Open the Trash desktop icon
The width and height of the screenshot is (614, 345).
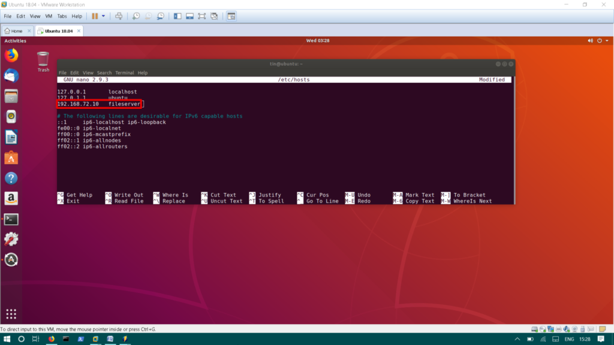click(43, 60)
